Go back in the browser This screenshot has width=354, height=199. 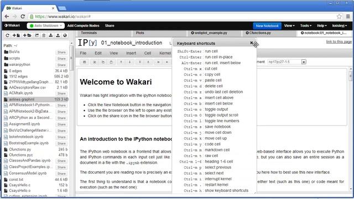tap(7, 17)
